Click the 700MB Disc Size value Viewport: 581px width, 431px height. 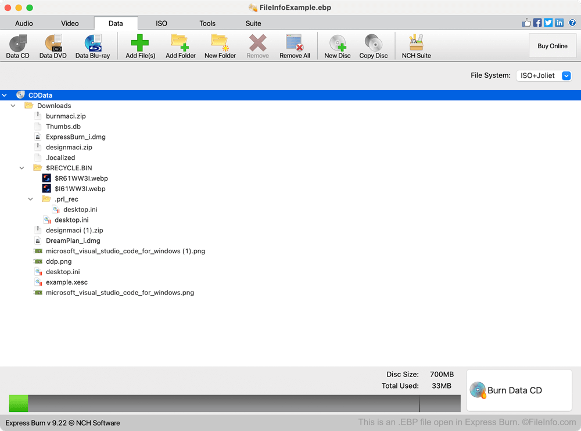442,374
